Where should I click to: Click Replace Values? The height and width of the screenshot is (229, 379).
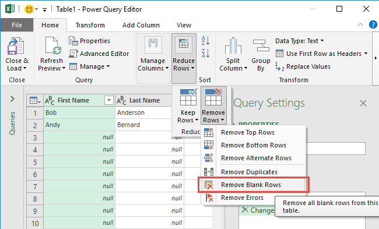[x=303, y=66]
